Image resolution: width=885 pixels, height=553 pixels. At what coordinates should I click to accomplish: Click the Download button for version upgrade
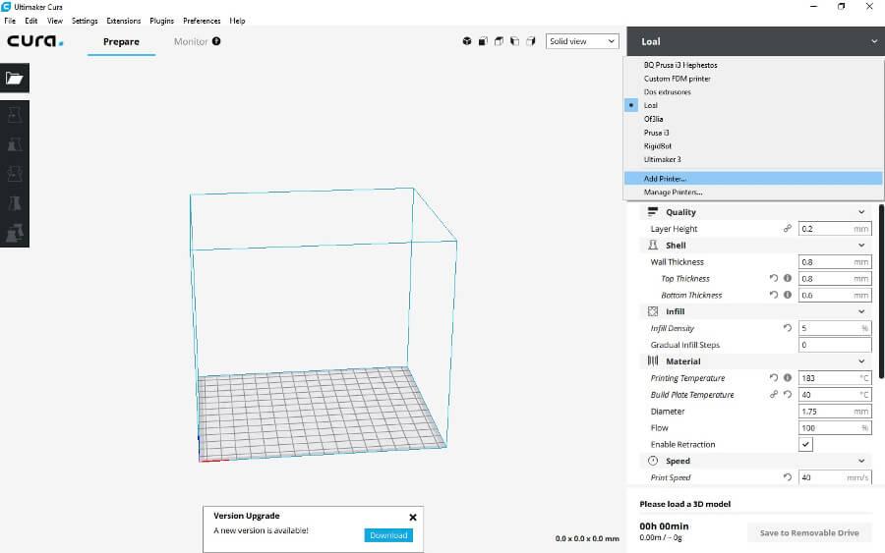388,535
